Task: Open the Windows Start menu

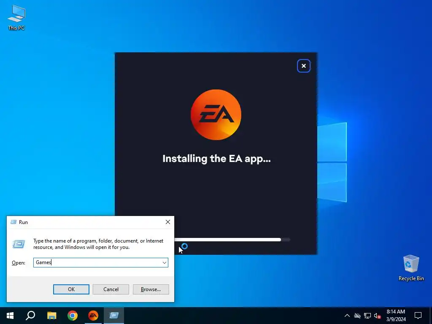Action: (x=10, y=316)
